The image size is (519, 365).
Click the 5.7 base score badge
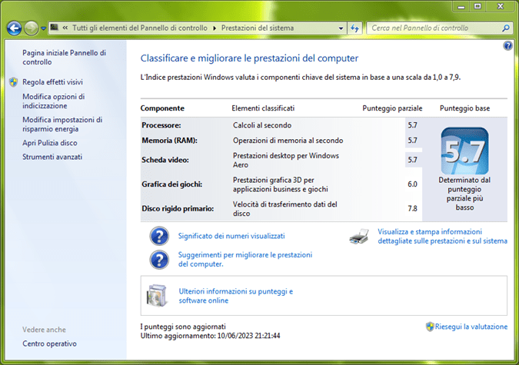(464, 151)
